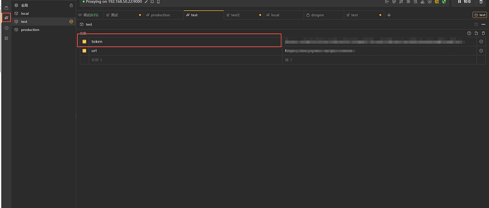Select 全局 in the environment list
The height and width of the screenshot is (208, 489).
point(43,5)
